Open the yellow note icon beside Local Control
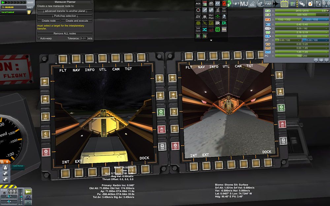This screenshot has width=330, height=206. pos(29,12)
